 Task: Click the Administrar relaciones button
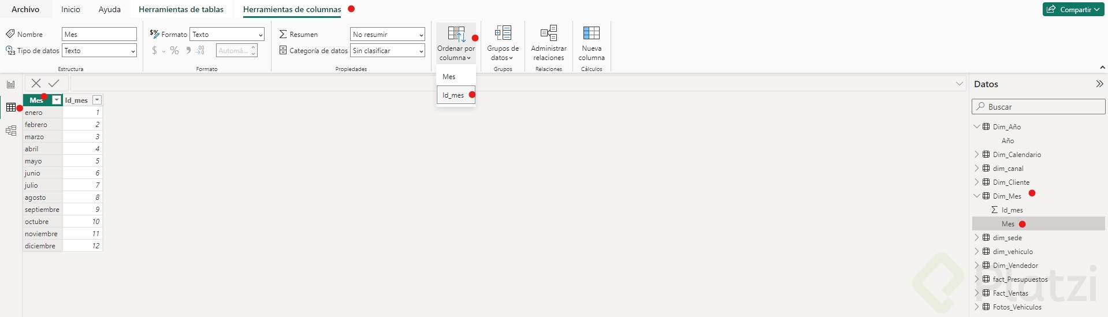(548, 43)
